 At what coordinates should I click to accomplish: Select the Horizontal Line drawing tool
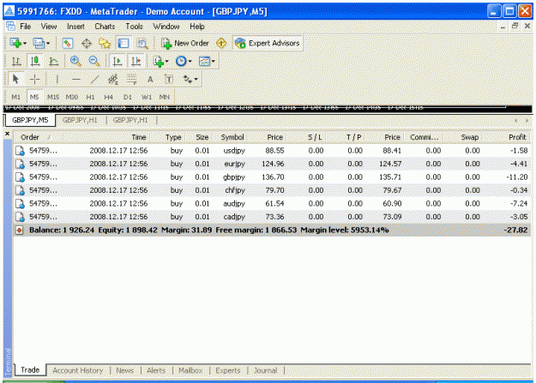tap(76, 80)
